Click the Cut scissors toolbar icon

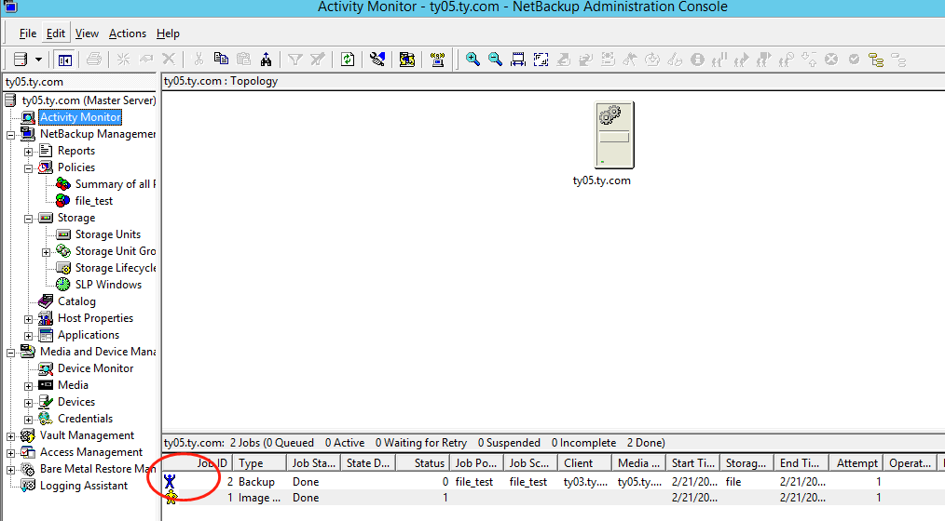[x=199, y=59]
